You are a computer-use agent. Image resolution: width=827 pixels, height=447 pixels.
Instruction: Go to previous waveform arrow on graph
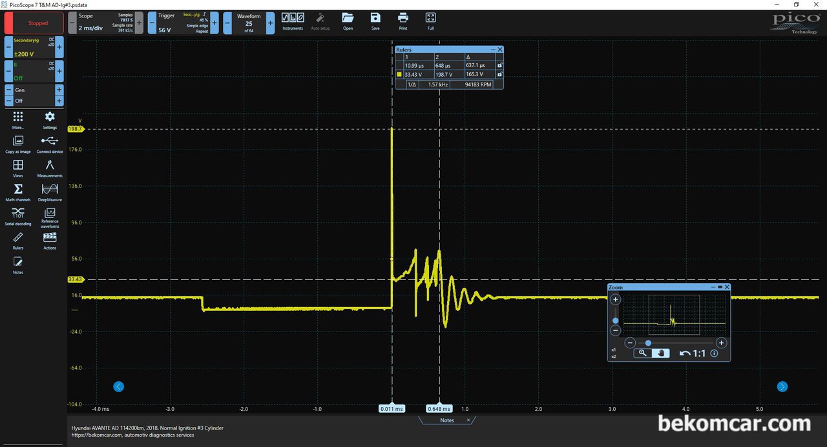click(118, 387)
